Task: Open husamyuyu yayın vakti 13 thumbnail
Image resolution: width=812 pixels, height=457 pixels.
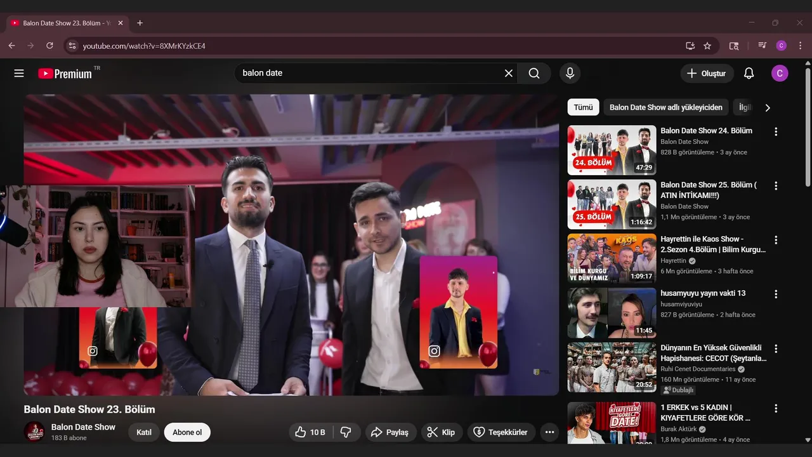Action: click(612, 313)
